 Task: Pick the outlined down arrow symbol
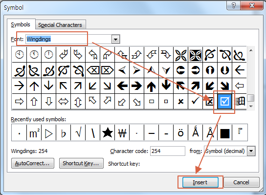tap(48, 101)
